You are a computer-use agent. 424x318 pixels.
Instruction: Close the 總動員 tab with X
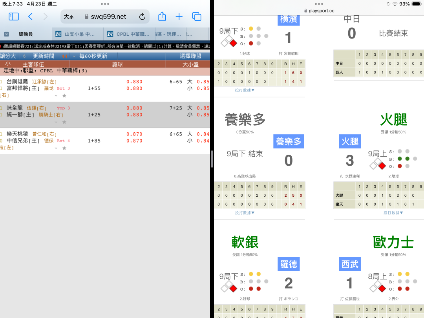(x=7, y=34)
